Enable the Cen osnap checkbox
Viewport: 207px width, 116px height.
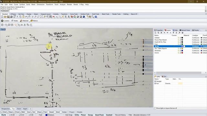pyautogui.click(x=26, y=112)
